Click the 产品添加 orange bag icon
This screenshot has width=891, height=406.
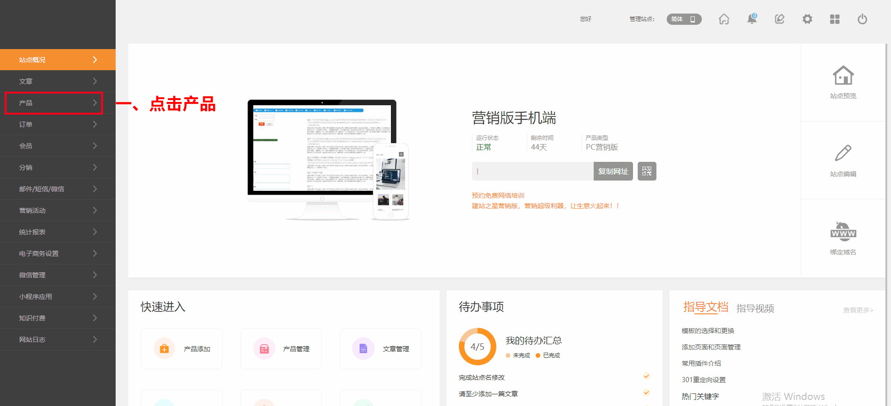pyautogui.click(x=164, y=348)
